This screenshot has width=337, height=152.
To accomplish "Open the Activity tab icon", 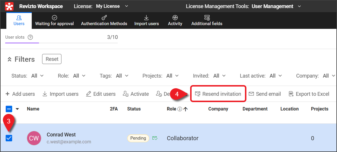I will point(175,18).
